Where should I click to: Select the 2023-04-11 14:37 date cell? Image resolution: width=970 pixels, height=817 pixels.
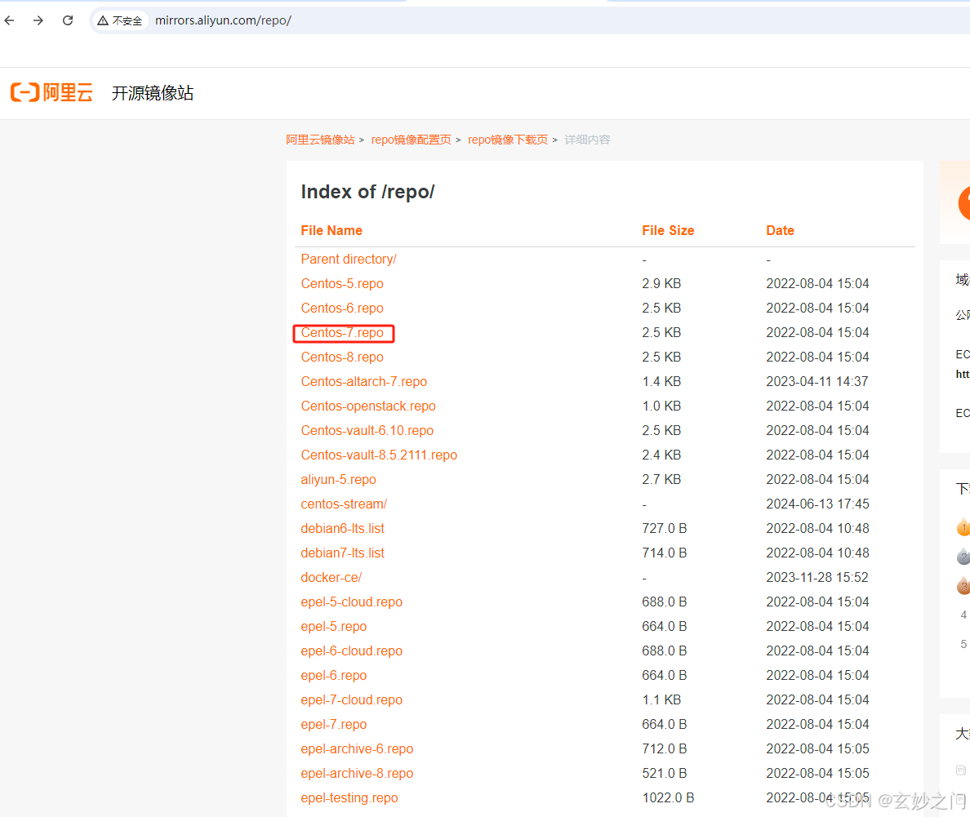pos(817,382)
